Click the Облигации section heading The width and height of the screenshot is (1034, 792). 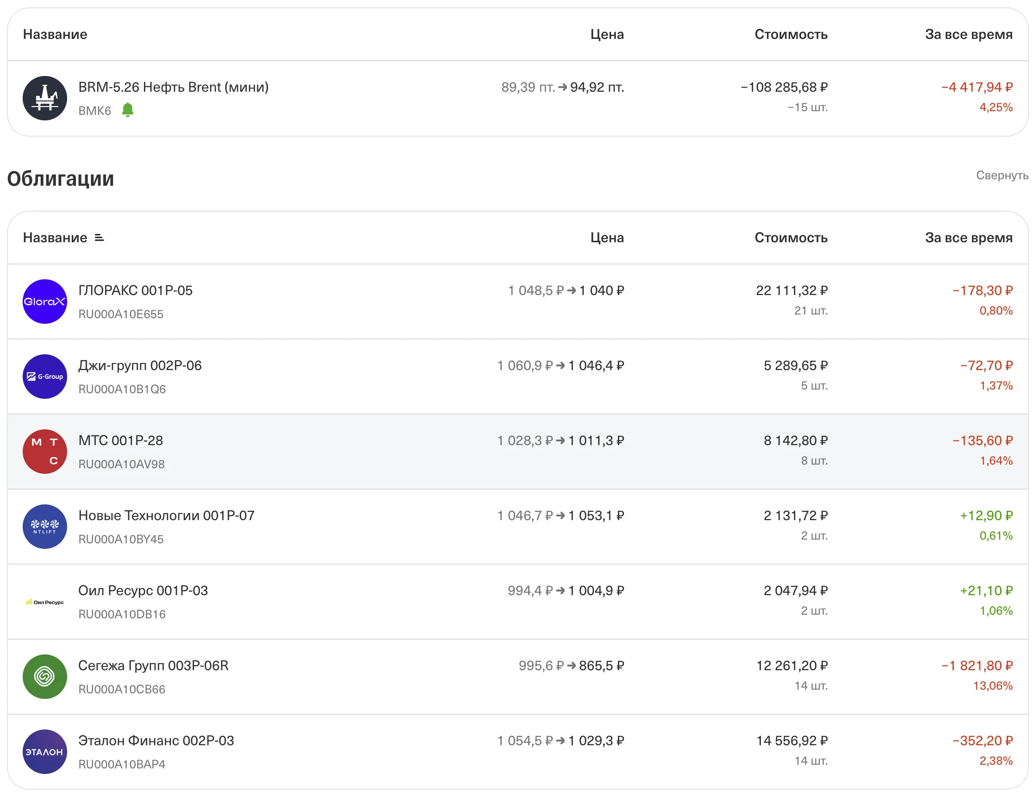pos(61,179)
